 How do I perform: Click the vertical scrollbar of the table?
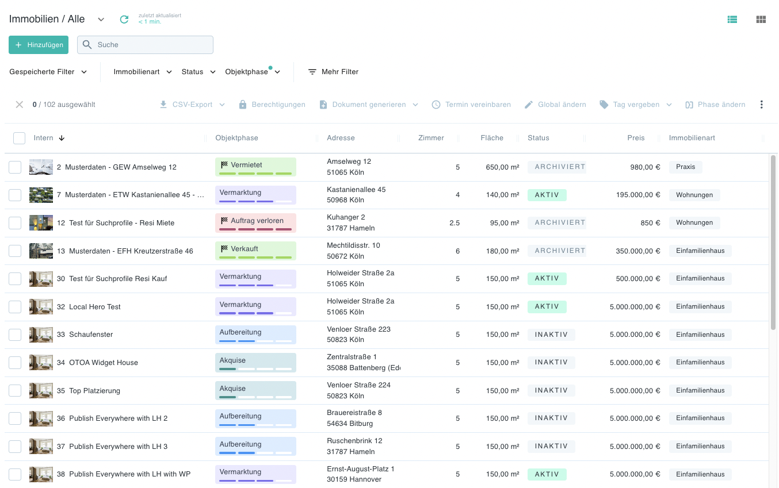point(773,241)
